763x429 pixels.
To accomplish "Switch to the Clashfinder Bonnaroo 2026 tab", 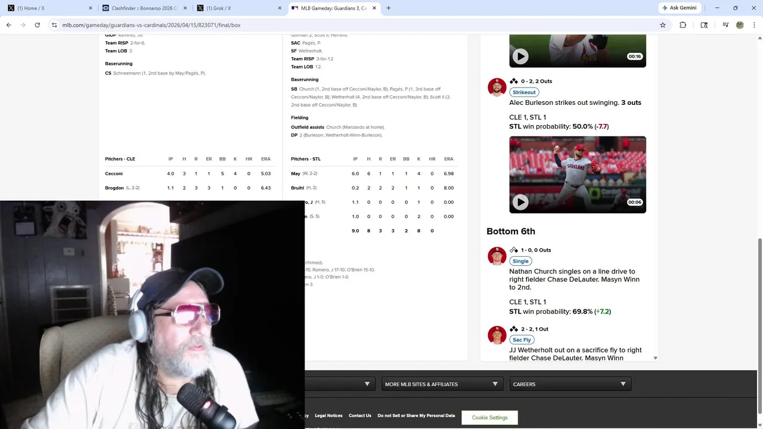I will (145, 8).
